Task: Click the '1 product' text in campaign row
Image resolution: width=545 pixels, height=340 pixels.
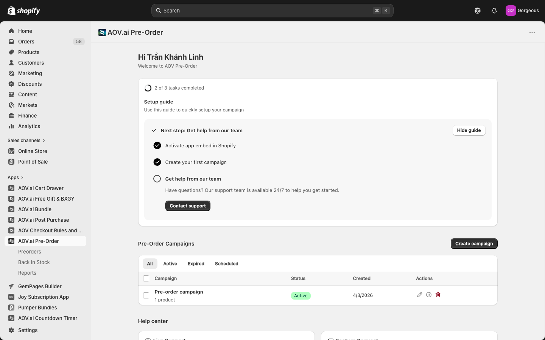Action: [165, 300]
